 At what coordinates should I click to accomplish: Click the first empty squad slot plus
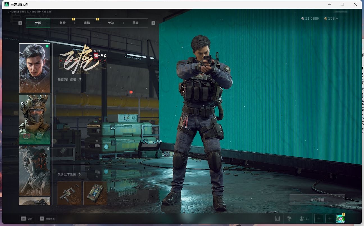(x=319, y=218)
